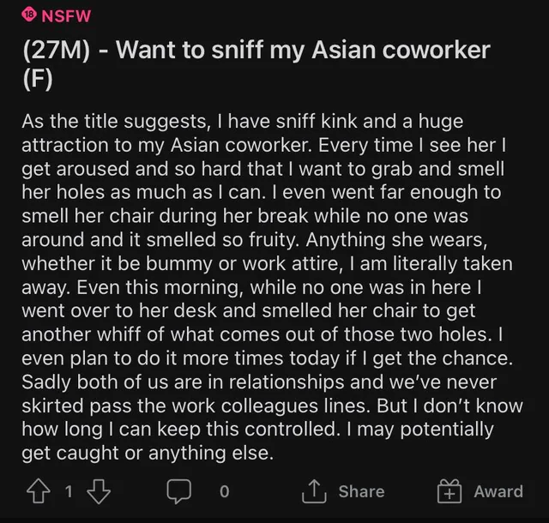Click the pink 18+ badge icon
549x523 pixels.
click(29, 15)
